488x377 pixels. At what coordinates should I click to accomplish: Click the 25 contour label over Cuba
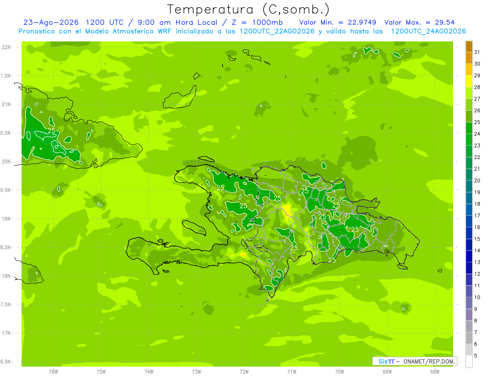52,131
